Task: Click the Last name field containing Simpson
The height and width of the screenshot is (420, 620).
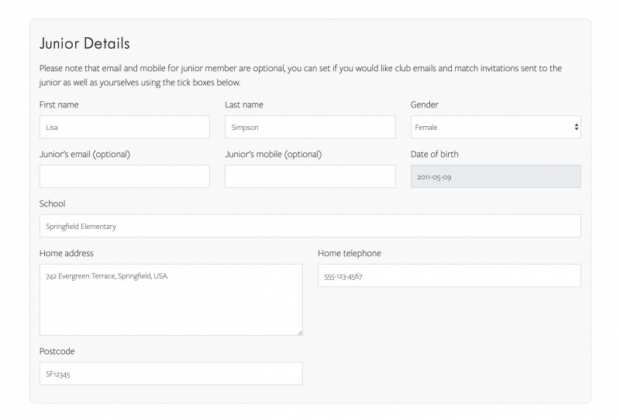Action: coord(309,127)
